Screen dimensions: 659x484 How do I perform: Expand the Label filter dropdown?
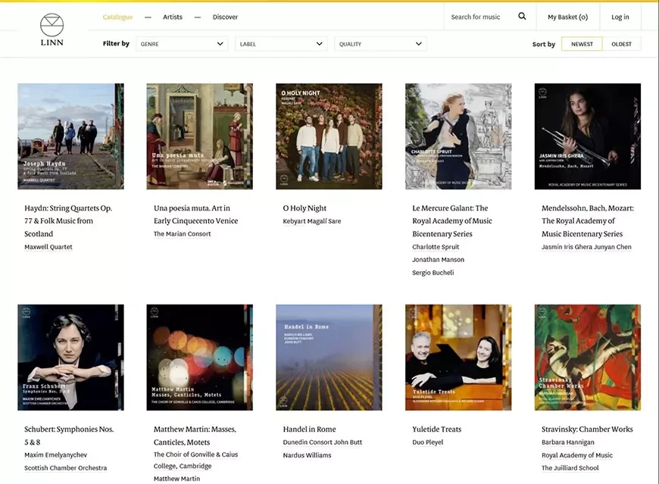[281, 44]
